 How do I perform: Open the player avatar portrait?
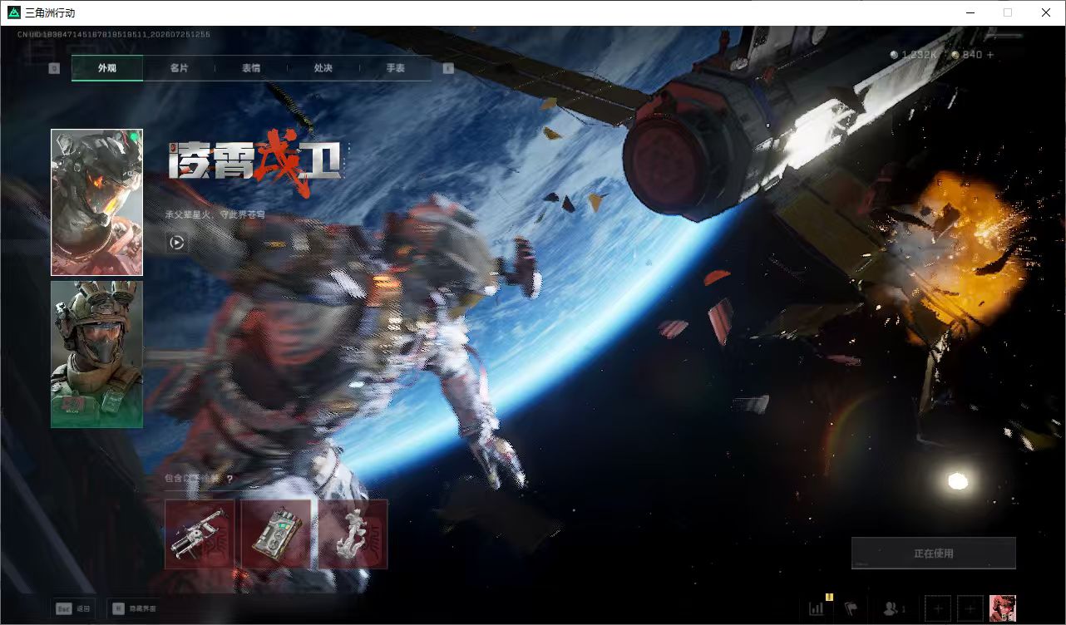point(1003,608)
